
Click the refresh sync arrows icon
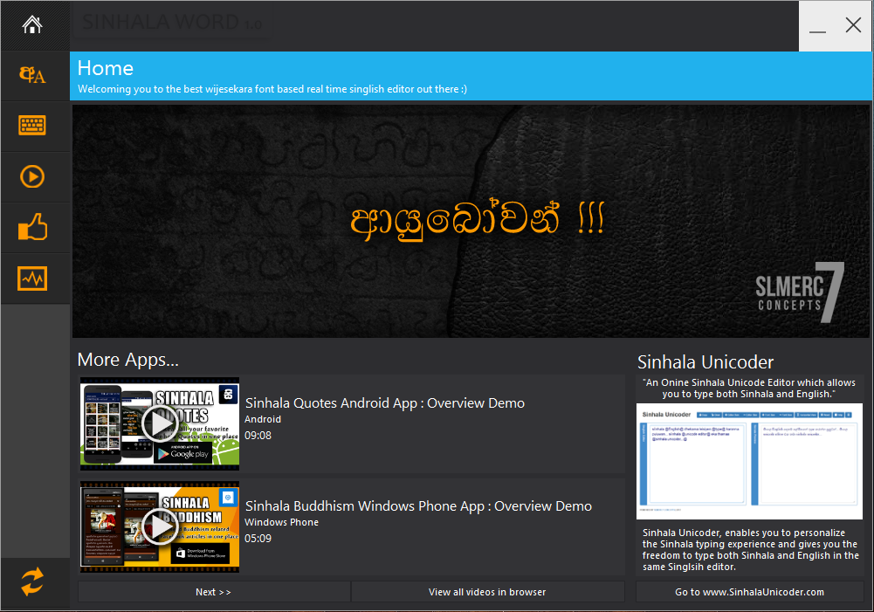[32, 582]
